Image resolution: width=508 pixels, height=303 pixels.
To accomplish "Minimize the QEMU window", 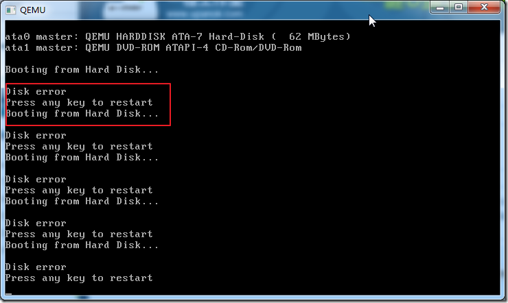I will pos(439,8).
